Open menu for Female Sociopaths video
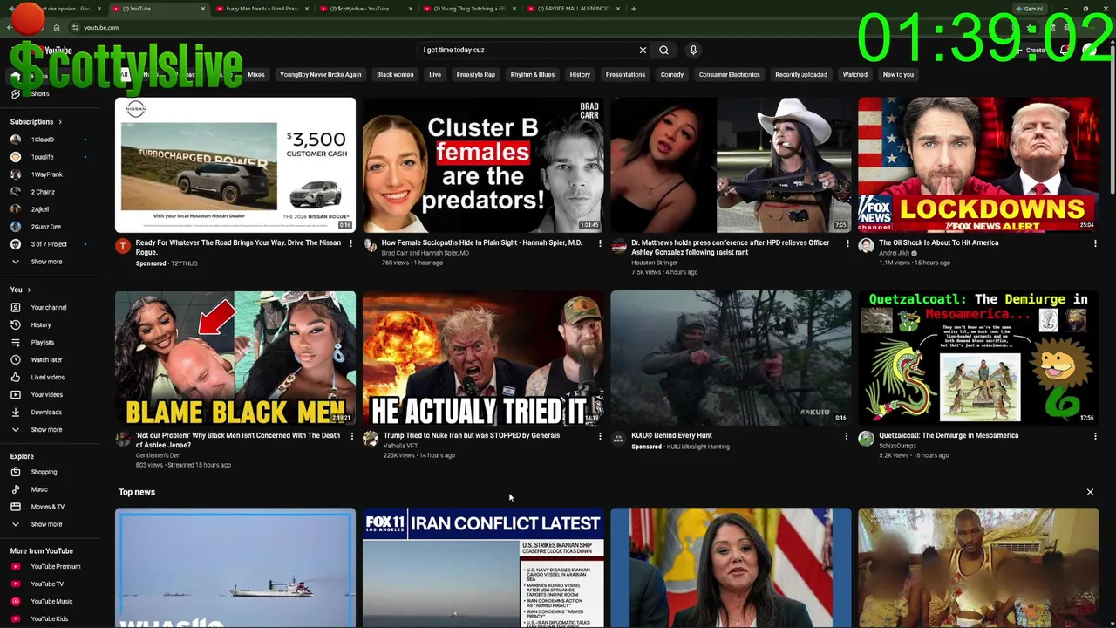Viewport: 1116px width, 628px height. (x=599, y=243)
